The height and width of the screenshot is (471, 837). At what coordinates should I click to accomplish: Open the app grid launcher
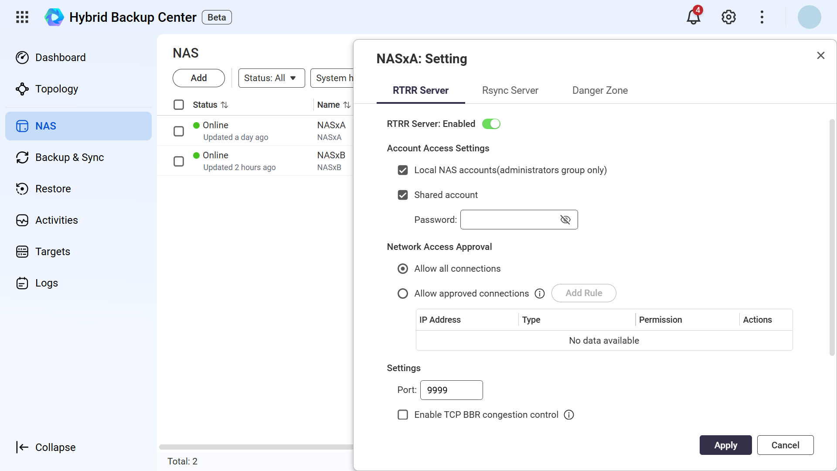click(22, 17)
